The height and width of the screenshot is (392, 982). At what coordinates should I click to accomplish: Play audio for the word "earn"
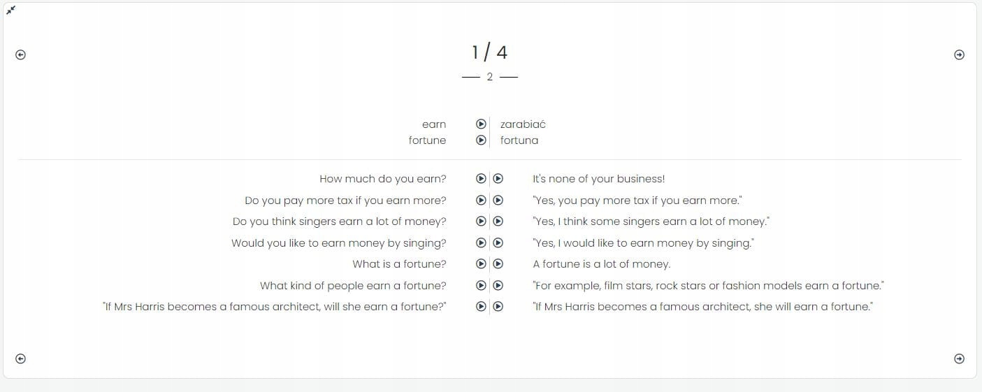point(481,124)
